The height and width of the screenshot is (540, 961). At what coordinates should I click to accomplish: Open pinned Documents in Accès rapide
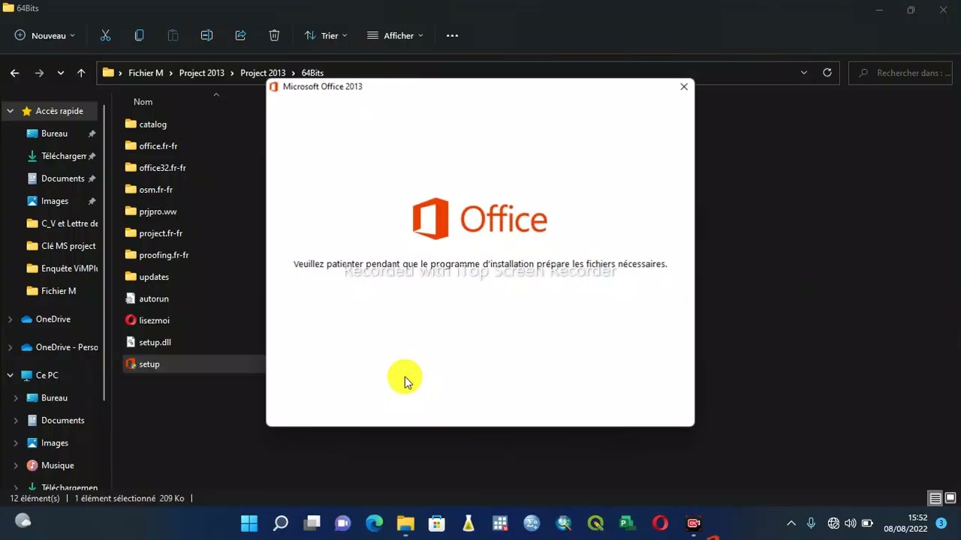[54, 178]
